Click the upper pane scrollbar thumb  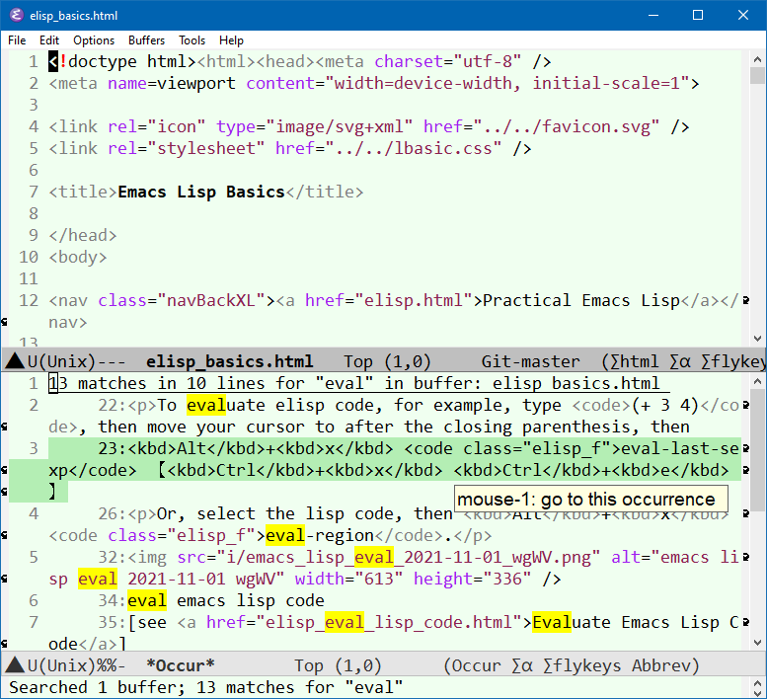click(x=758, y=76)
